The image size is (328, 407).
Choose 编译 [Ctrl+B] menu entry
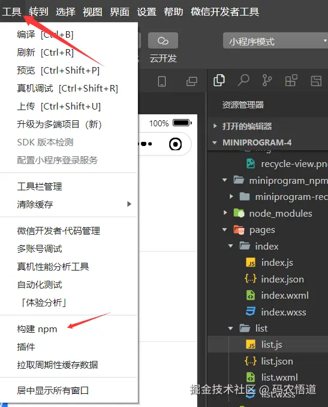point(45,34)
